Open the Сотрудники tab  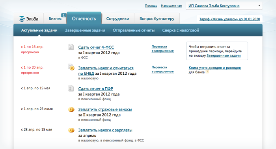coord(117,18)
